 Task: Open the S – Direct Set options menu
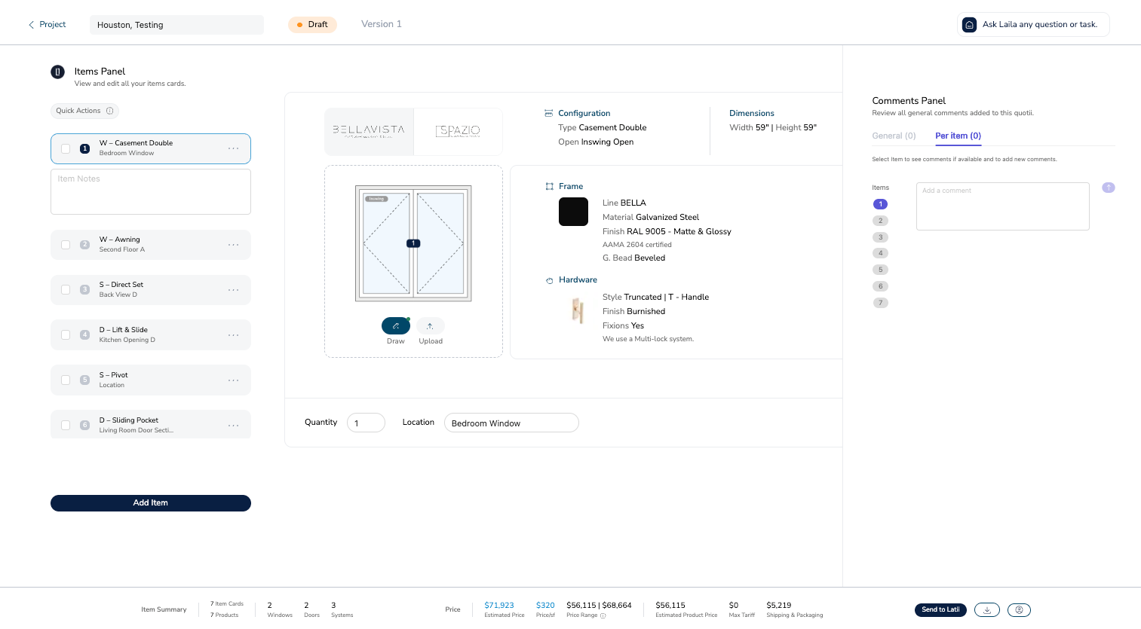click(234, 290)
